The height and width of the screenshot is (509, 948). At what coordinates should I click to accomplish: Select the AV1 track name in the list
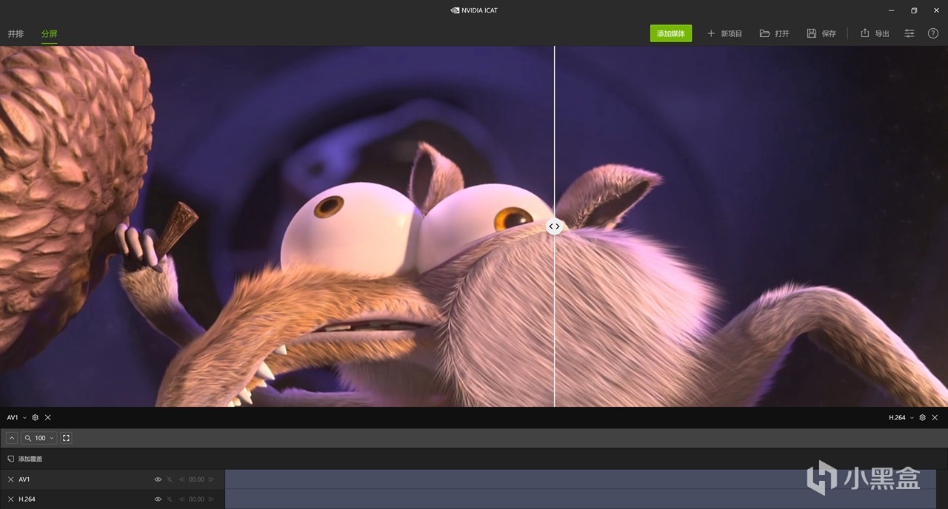[24, 479]
